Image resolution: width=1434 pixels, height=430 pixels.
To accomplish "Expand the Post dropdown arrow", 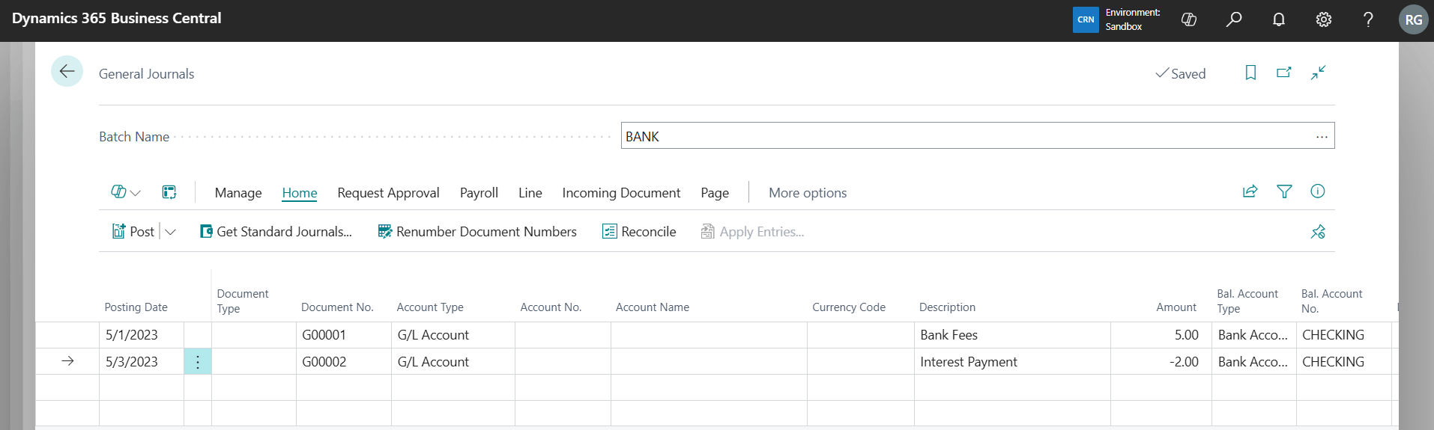I will coord(170,232).
